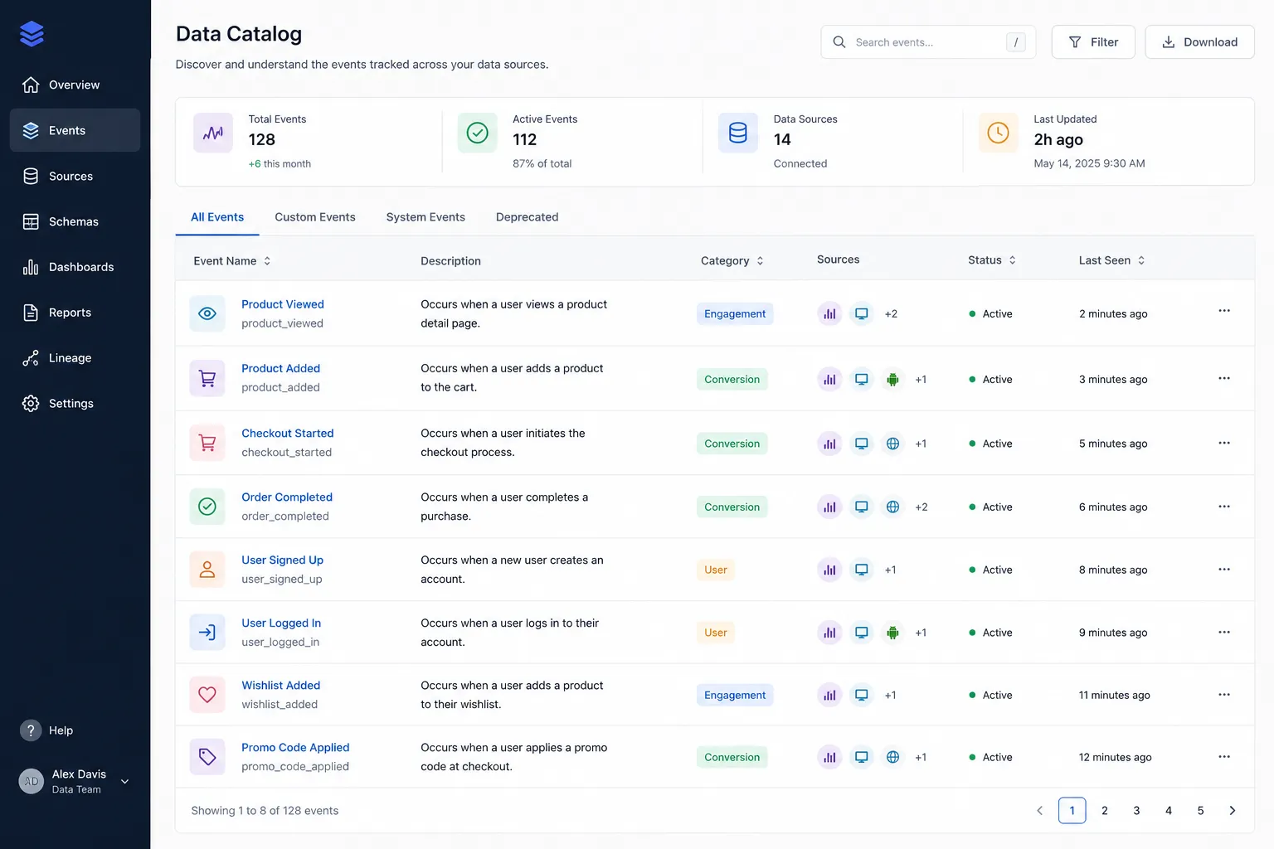
Task: Open the User Logged In event
Action: [281, 623]
